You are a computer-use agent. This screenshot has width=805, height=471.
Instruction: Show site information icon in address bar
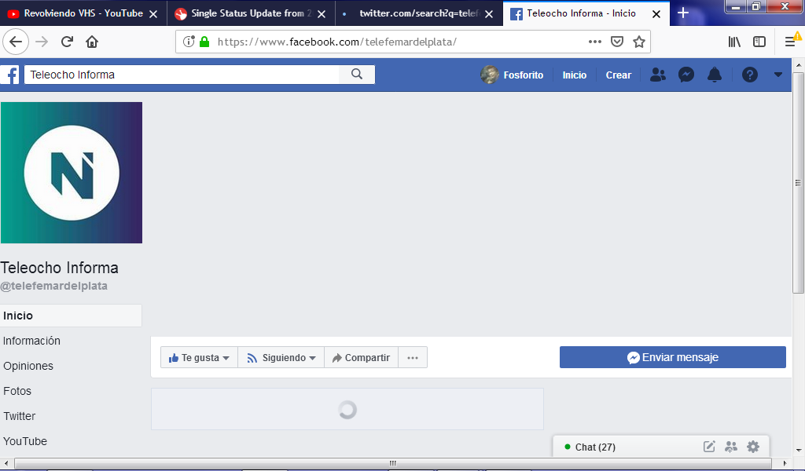point(189,42)
